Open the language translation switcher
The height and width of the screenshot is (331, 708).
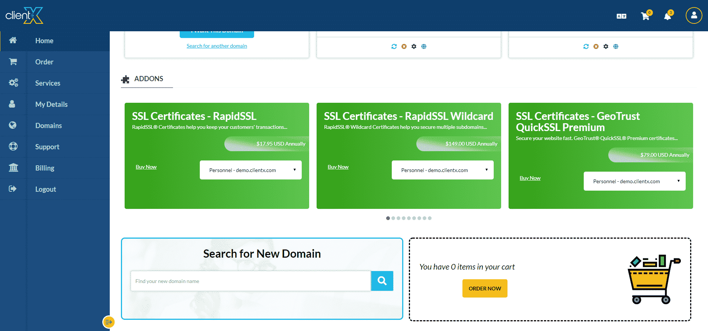pyautogui.click(x=621, y=16)
